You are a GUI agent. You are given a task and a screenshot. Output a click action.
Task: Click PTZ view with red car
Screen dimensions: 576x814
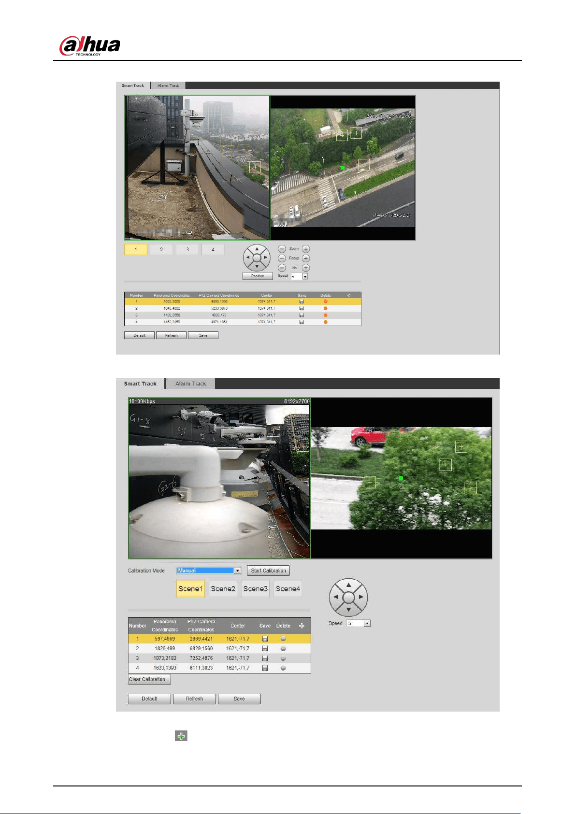(x=401, y=478)
